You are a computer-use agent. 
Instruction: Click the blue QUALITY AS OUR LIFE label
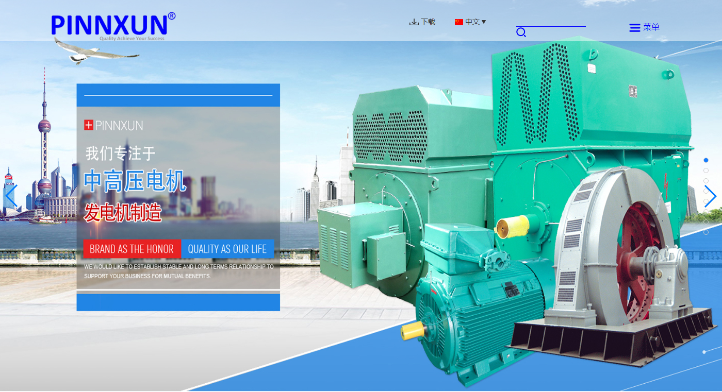227,249
